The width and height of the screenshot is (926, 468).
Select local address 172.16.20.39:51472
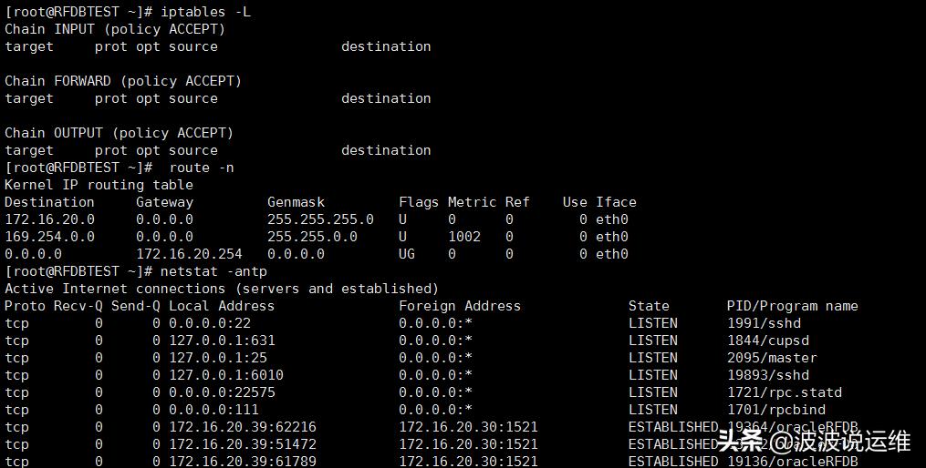(x=243, y=444)
